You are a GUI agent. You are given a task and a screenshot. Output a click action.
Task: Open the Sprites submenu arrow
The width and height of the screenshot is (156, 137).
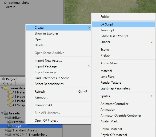coord(152,96)
